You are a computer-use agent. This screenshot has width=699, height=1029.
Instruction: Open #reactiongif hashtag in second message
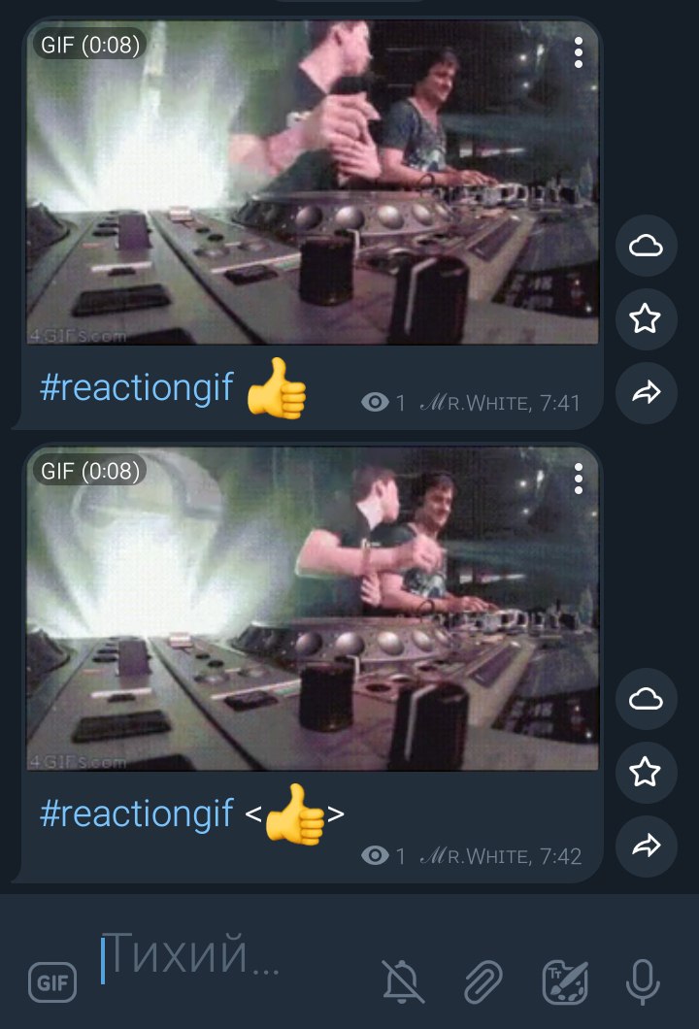pos(137,813)
